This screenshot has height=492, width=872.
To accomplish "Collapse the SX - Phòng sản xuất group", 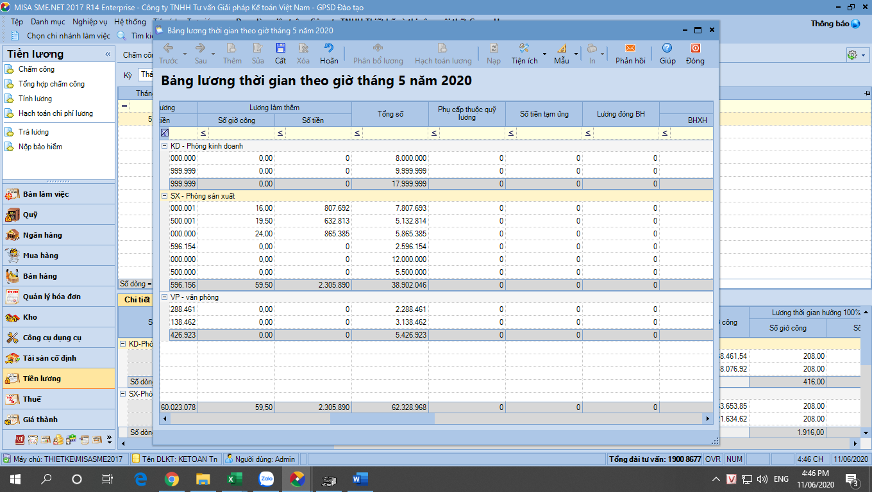I will [x=165, y=196].
